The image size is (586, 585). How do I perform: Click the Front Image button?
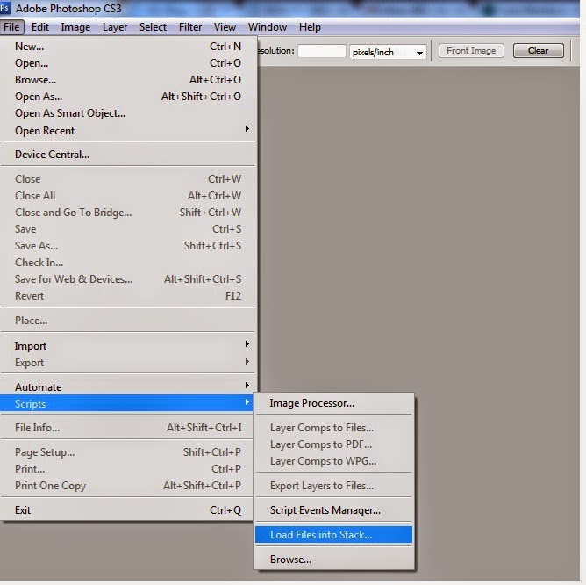click(x=471, y=51)
